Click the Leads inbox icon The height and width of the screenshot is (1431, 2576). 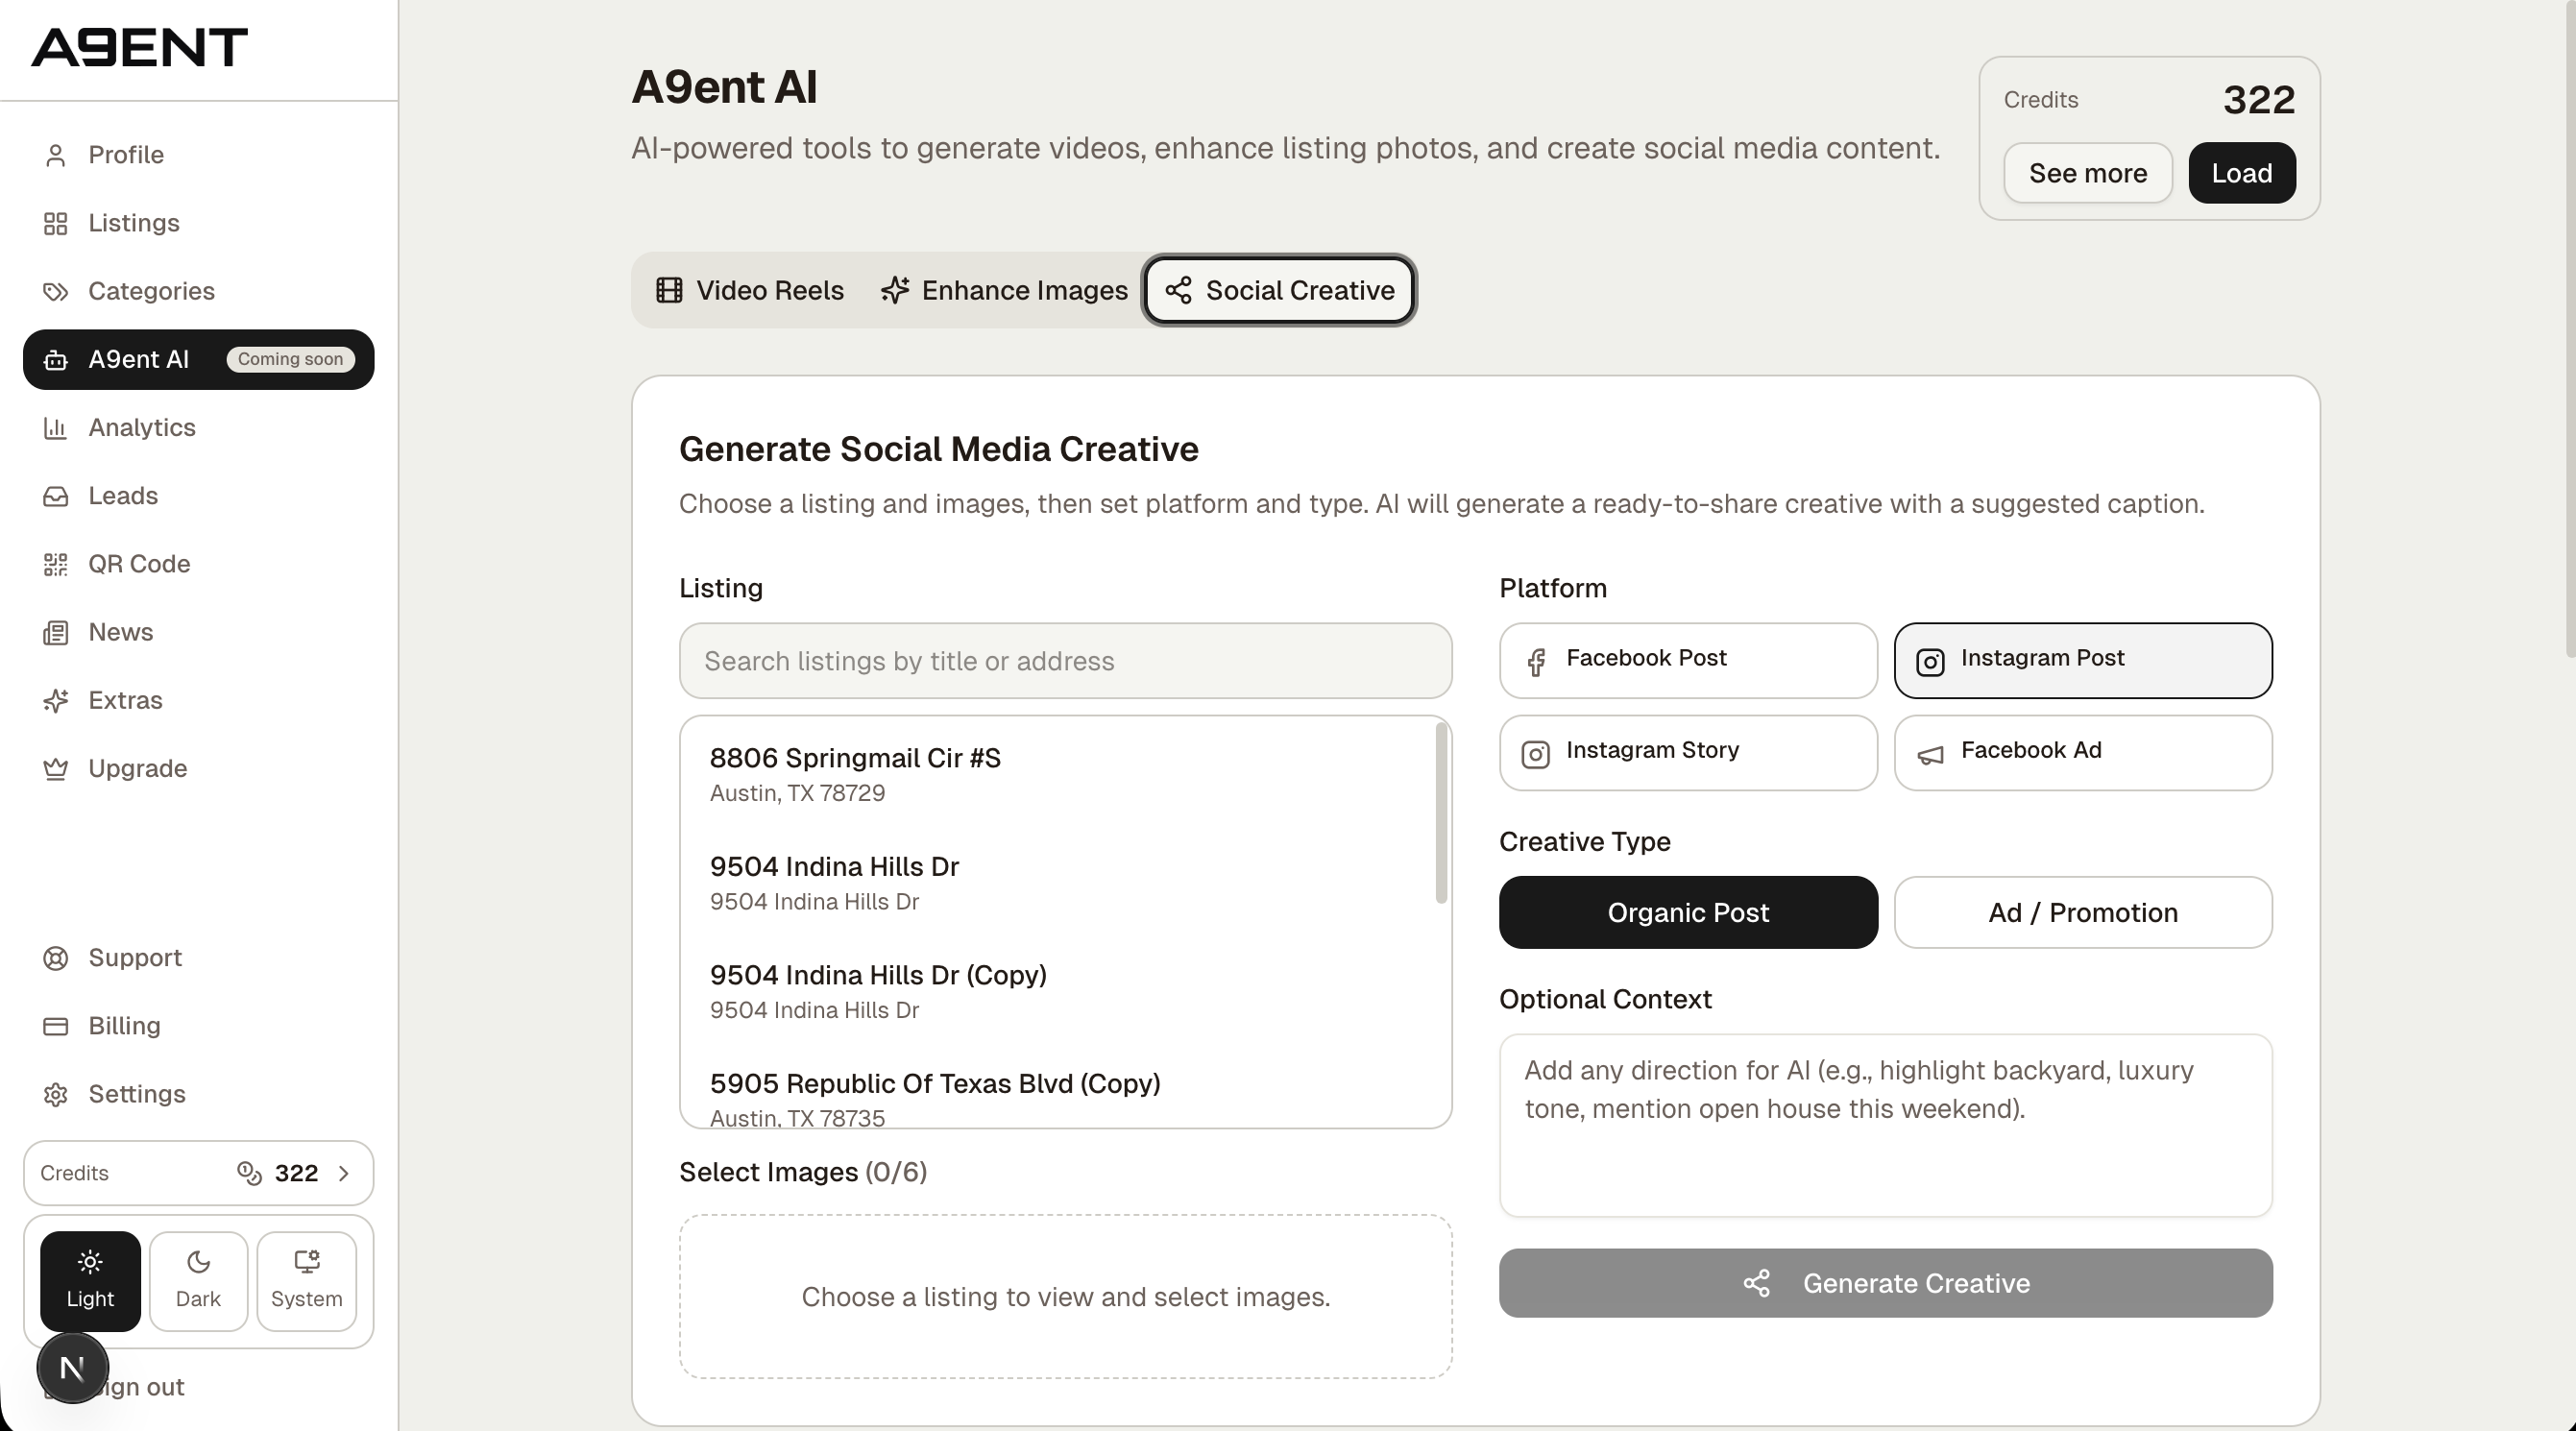[55, 495]
